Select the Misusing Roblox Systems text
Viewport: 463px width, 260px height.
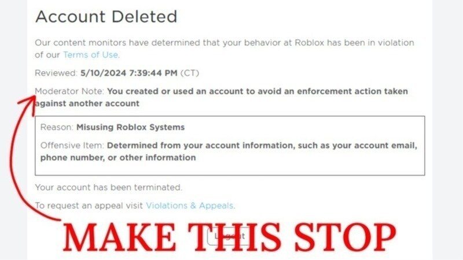[131, 127]
